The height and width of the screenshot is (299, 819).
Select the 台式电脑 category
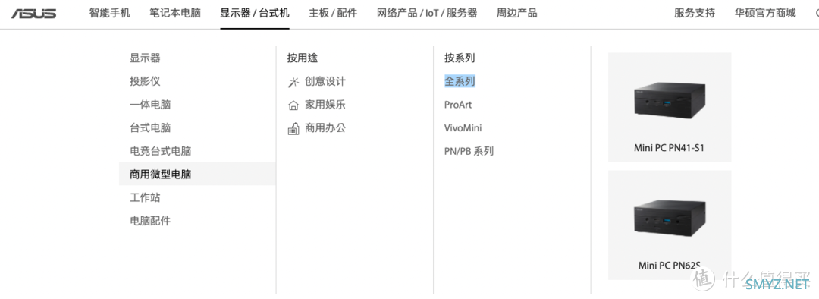point(150,128)
